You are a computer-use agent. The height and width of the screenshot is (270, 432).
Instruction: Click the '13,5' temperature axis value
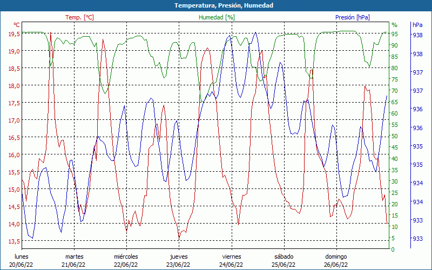[14, 241]
